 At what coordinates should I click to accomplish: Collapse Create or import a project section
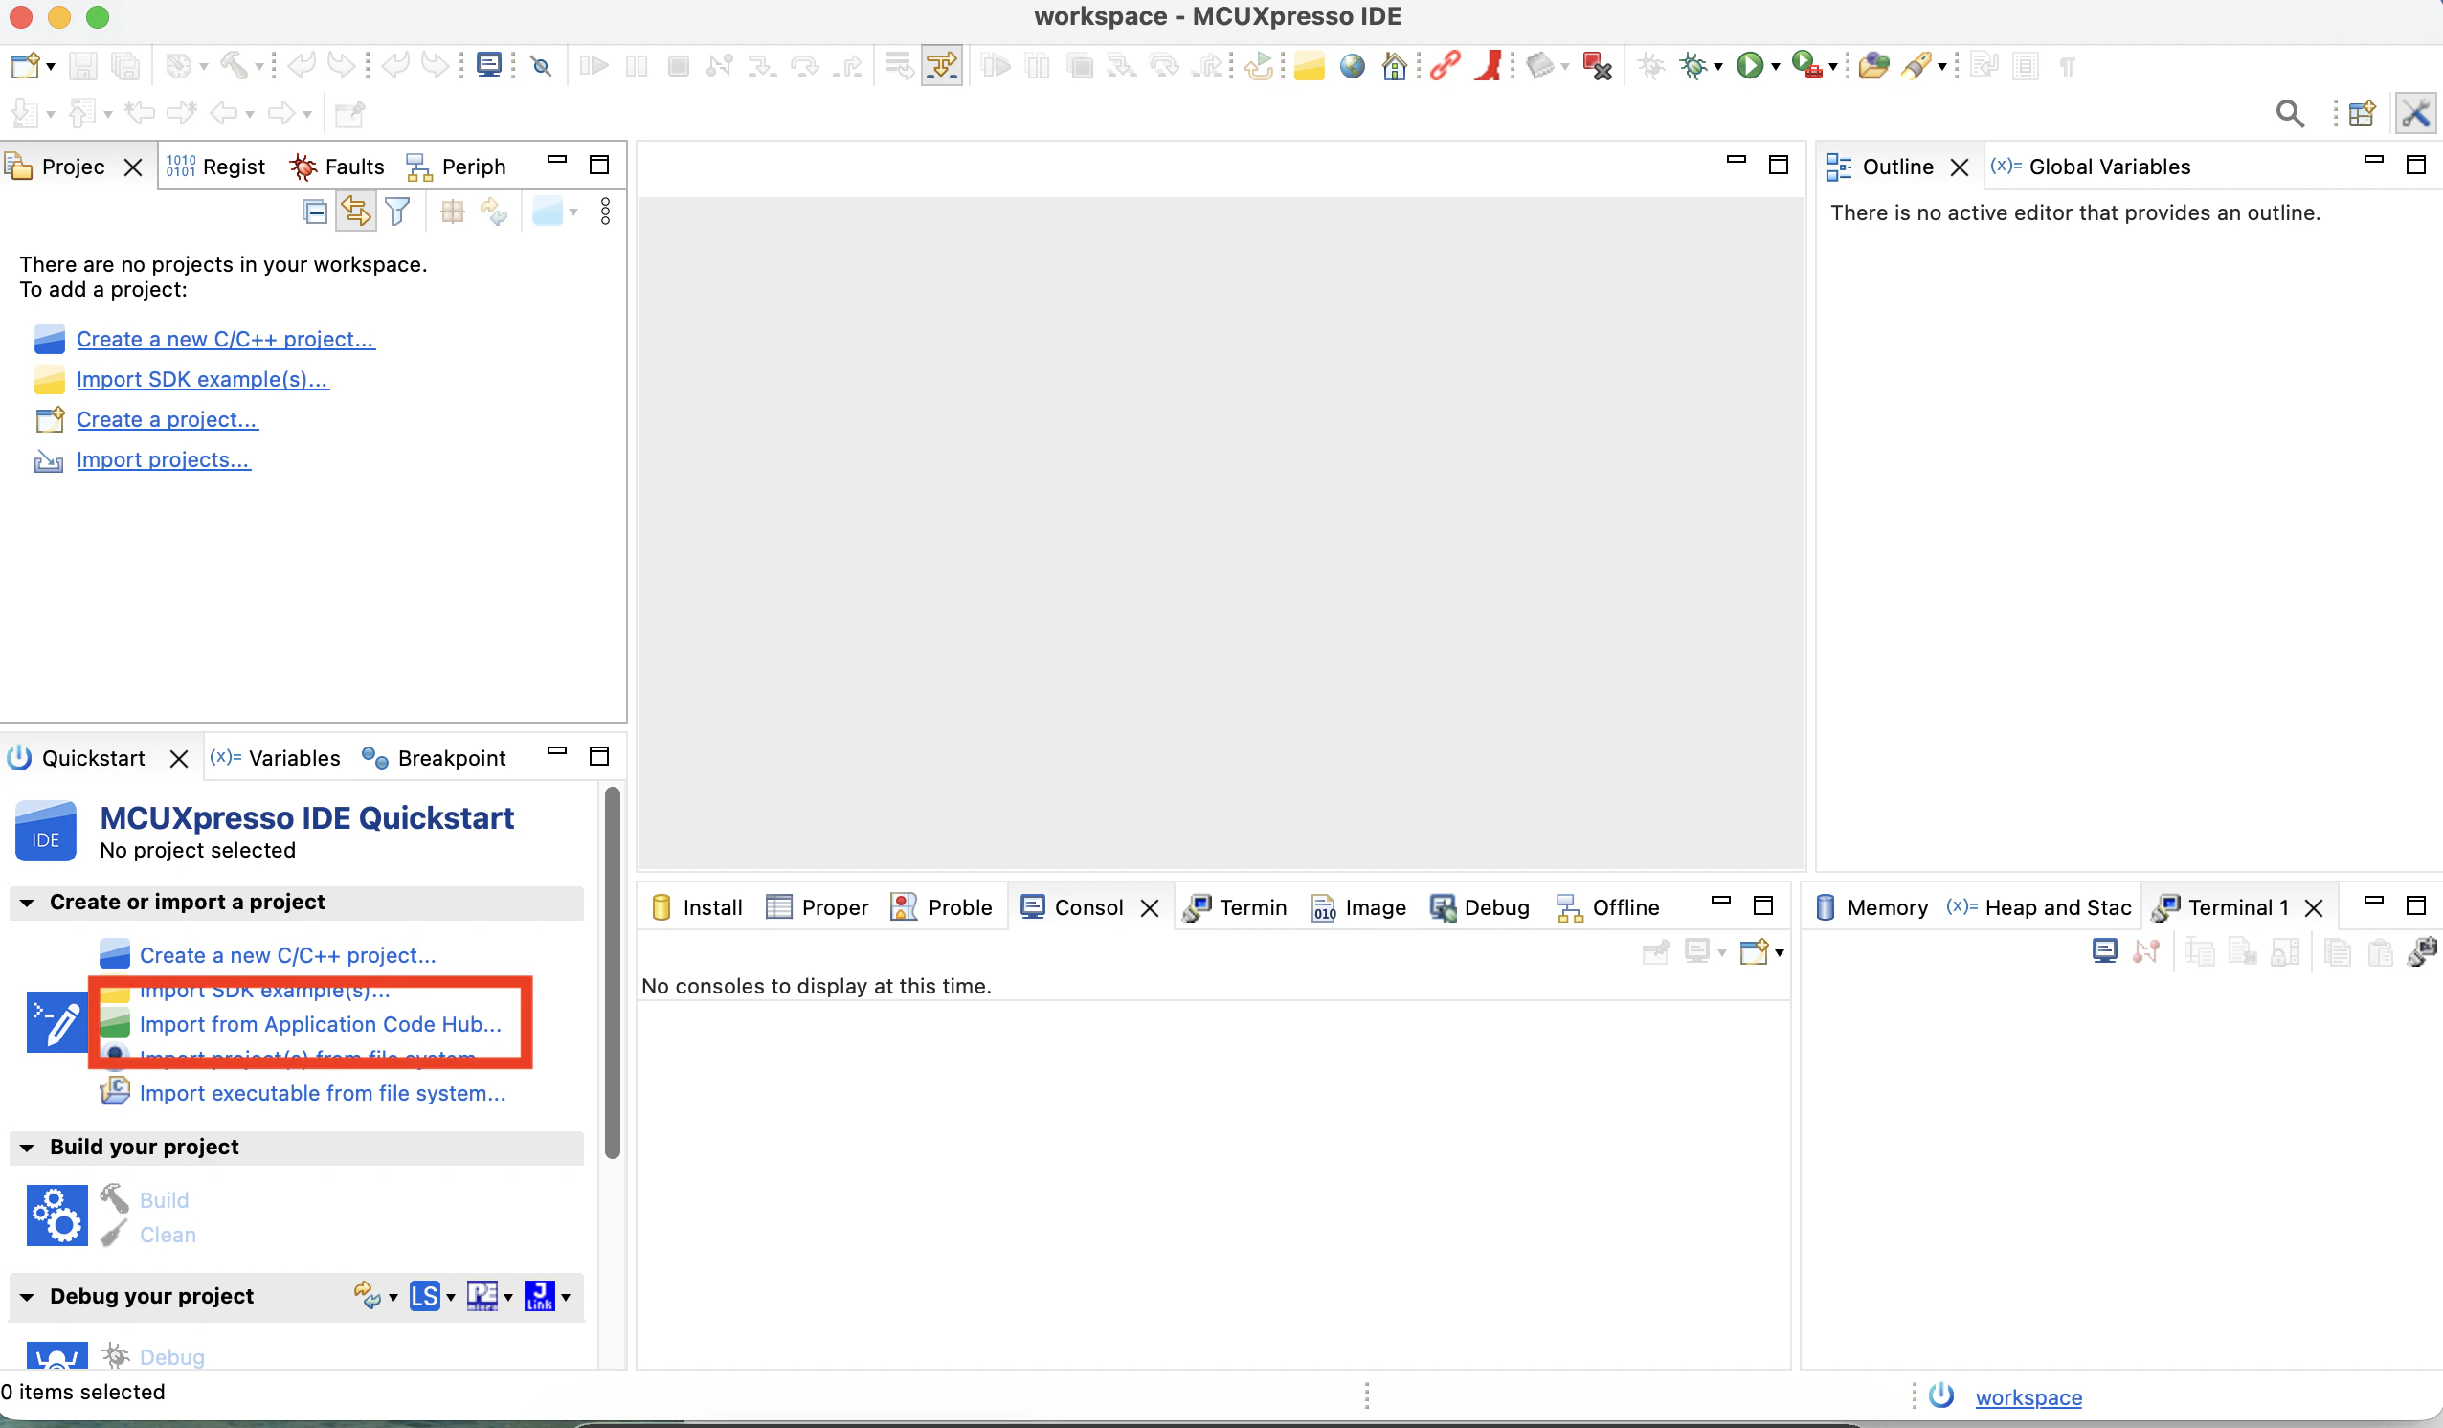click(27, 904)
